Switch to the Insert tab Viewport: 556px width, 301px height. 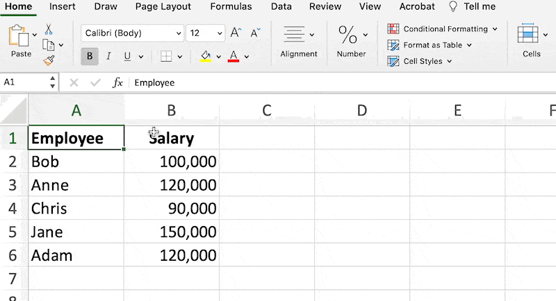point(62,6)
